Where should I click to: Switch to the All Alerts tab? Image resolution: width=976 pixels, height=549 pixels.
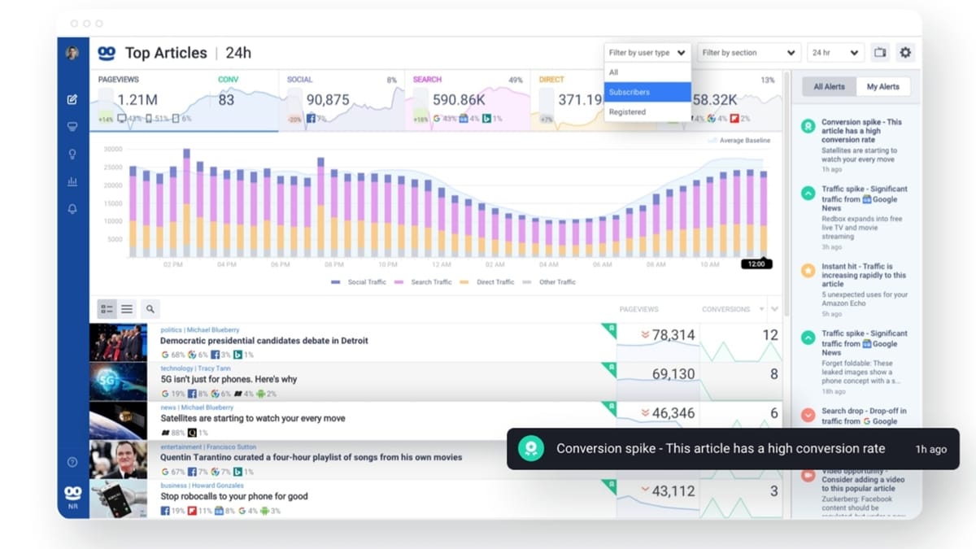click(x=830, y=87)
